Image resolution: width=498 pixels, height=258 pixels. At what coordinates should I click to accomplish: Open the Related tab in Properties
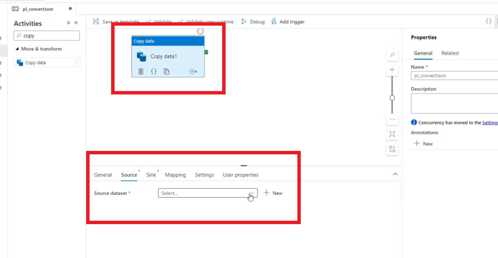pos(450,53)
